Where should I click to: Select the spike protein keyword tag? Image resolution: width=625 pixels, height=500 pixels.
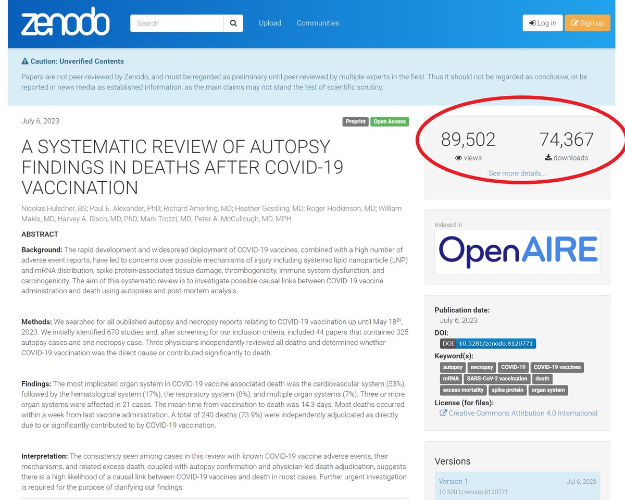508,390
